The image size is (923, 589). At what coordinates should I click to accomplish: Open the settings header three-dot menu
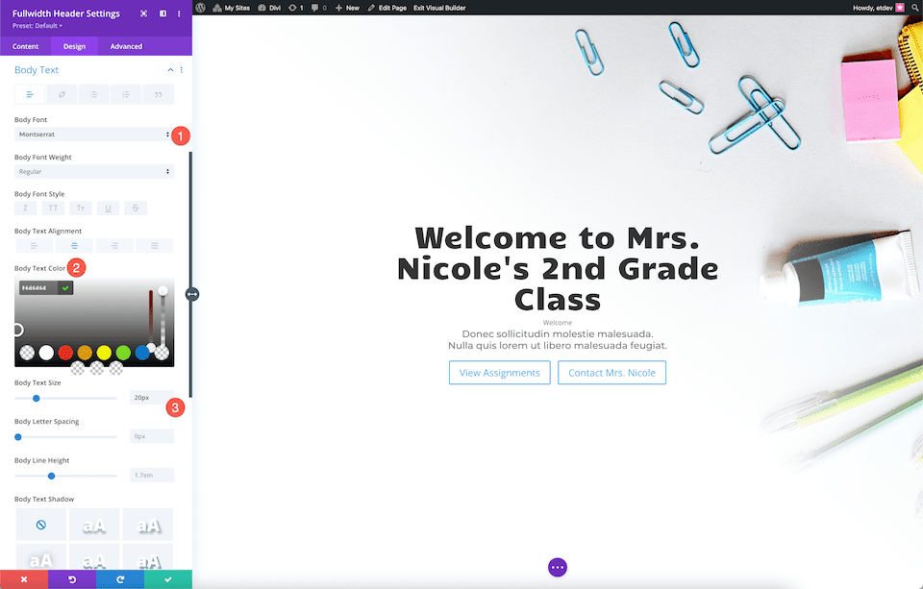pyautogui.click(x=179, y=13)
